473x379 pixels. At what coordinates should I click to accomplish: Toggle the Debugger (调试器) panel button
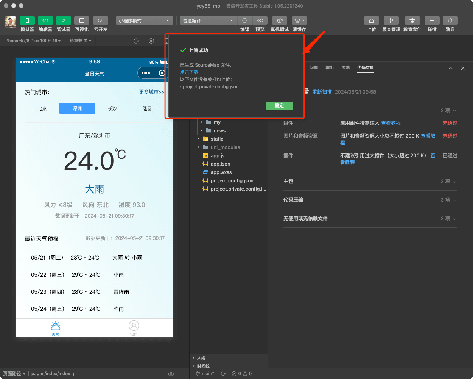pos(63,21)
